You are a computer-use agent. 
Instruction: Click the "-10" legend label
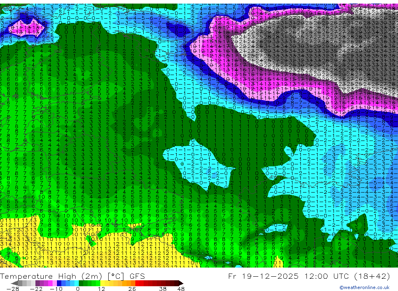56,289
